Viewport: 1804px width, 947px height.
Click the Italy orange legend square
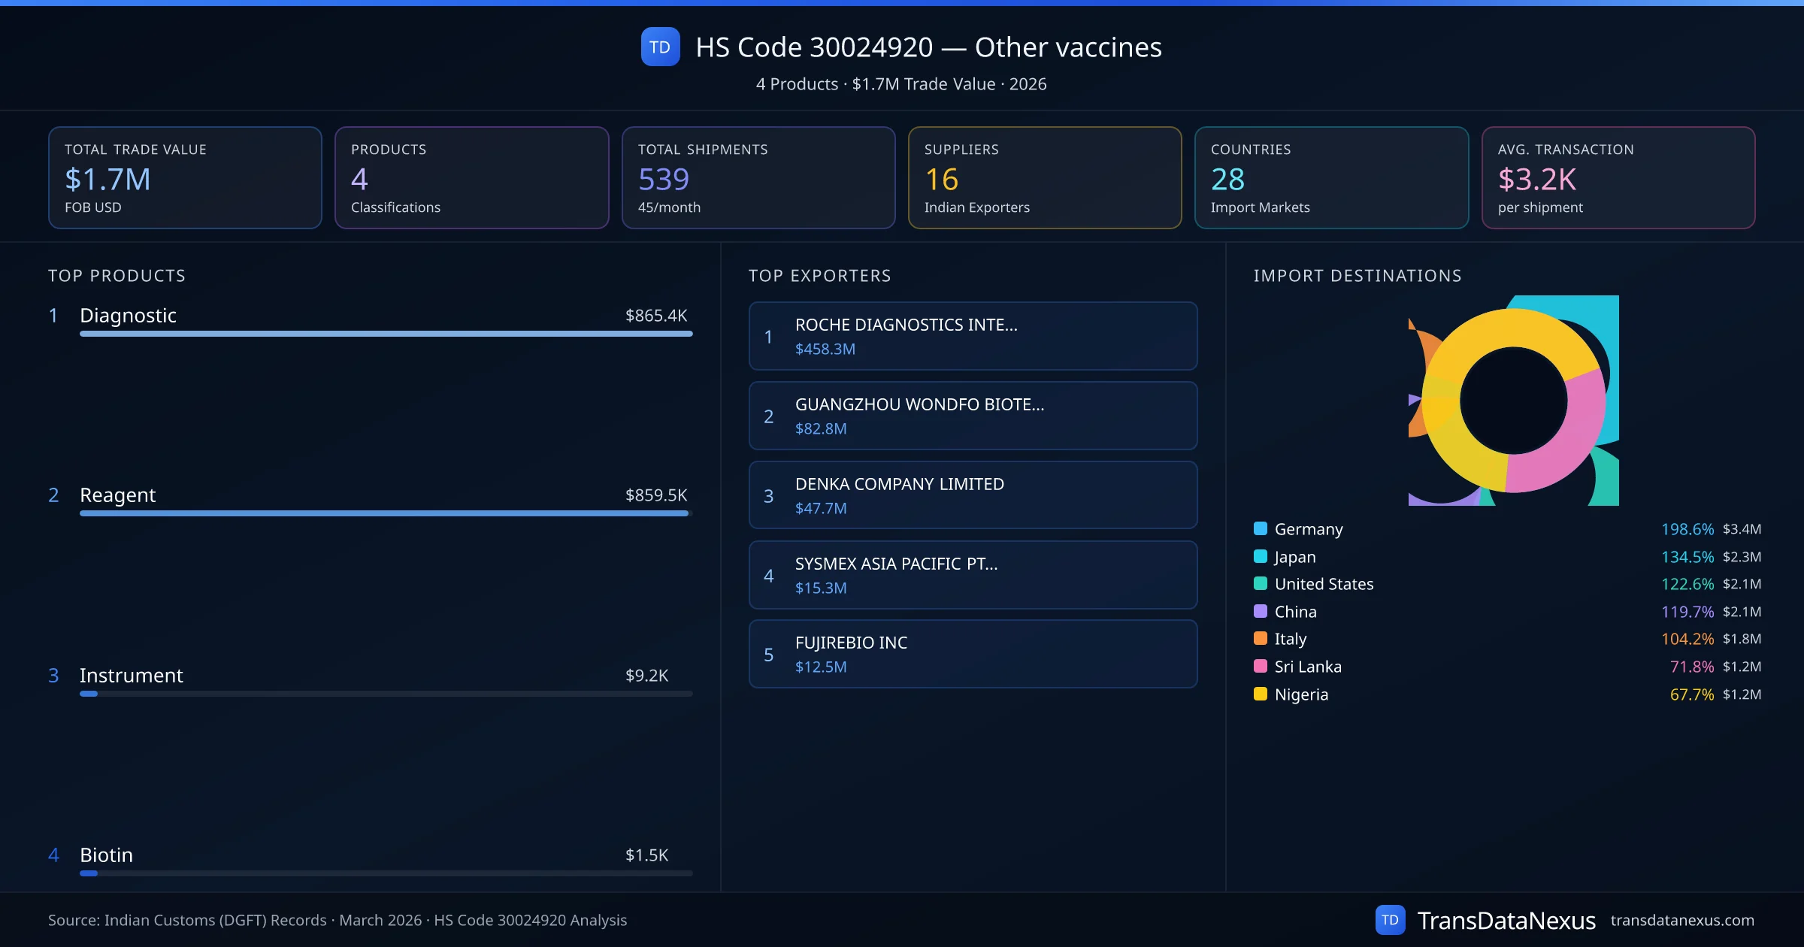(1261, 638)
